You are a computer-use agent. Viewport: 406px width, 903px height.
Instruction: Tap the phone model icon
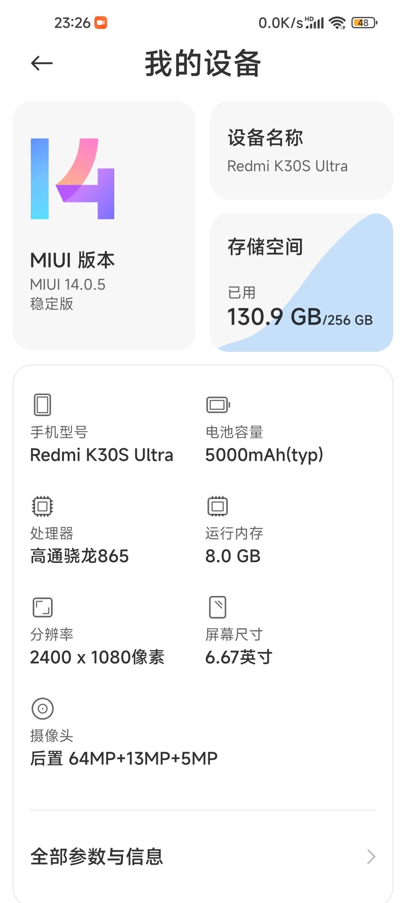(42, 405)
